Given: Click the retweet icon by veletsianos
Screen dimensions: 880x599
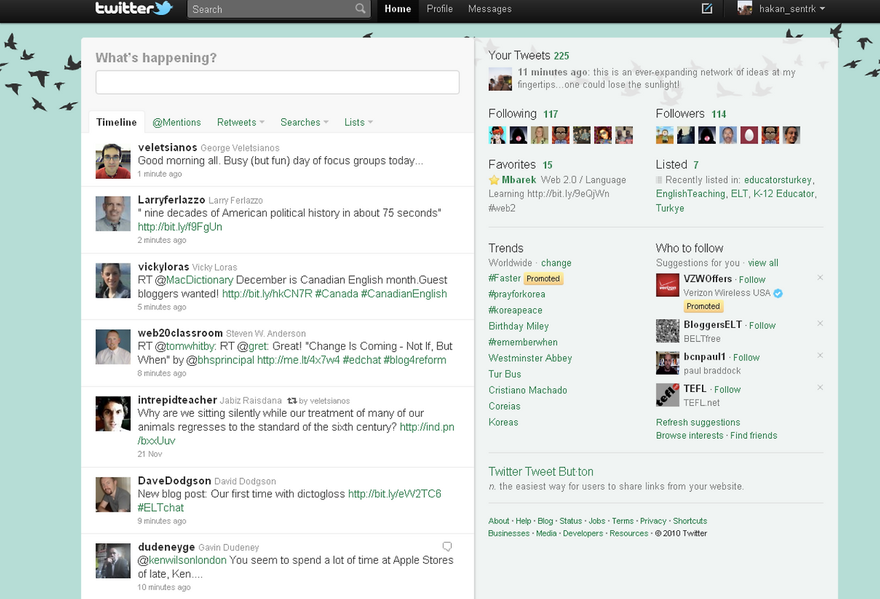Looking at the screenshot, I should point(292,400).
